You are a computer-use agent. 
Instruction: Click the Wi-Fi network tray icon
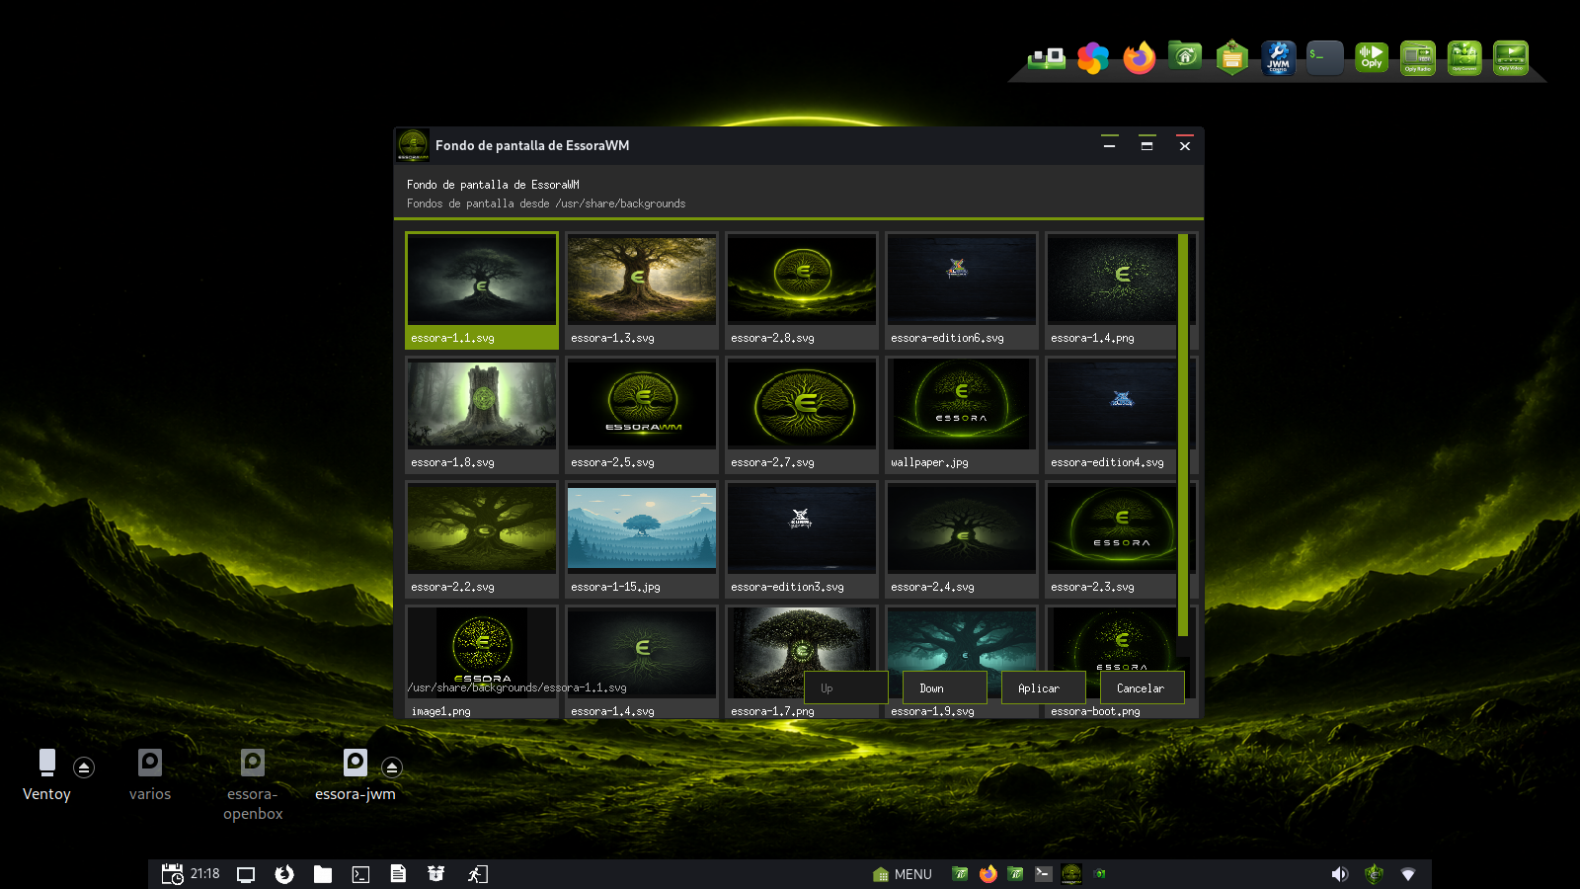coord(1408,874)
